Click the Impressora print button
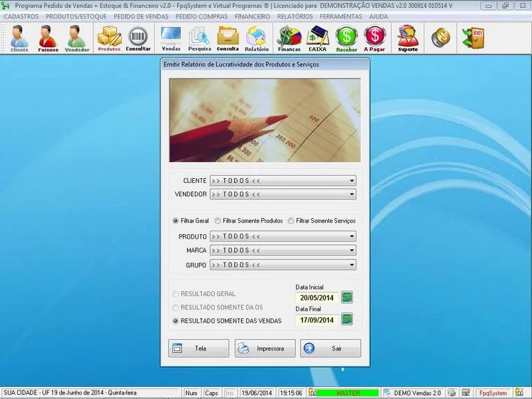This screenshot has height=399, width=532. (x=265, y=348)
